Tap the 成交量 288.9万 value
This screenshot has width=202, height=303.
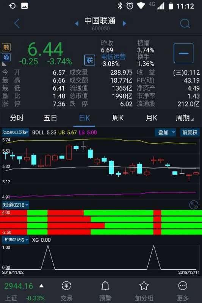pyautogui.click(x=121, y=73)
